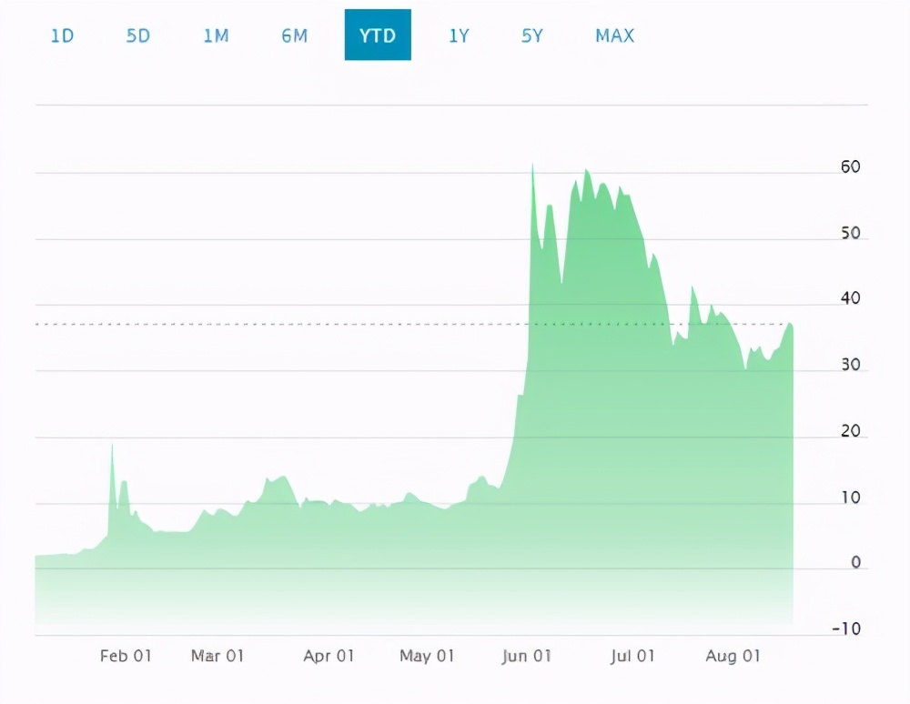The image size is (910, 704).
Task: Show the MAX history range
Action: click(x=615, y=36)
